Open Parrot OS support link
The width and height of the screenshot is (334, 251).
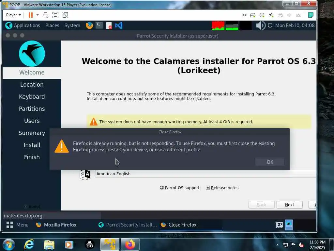(180, 188)
